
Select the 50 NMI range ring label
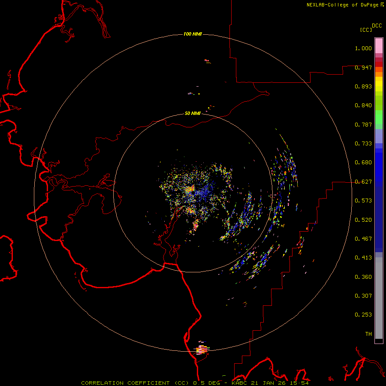193,113
